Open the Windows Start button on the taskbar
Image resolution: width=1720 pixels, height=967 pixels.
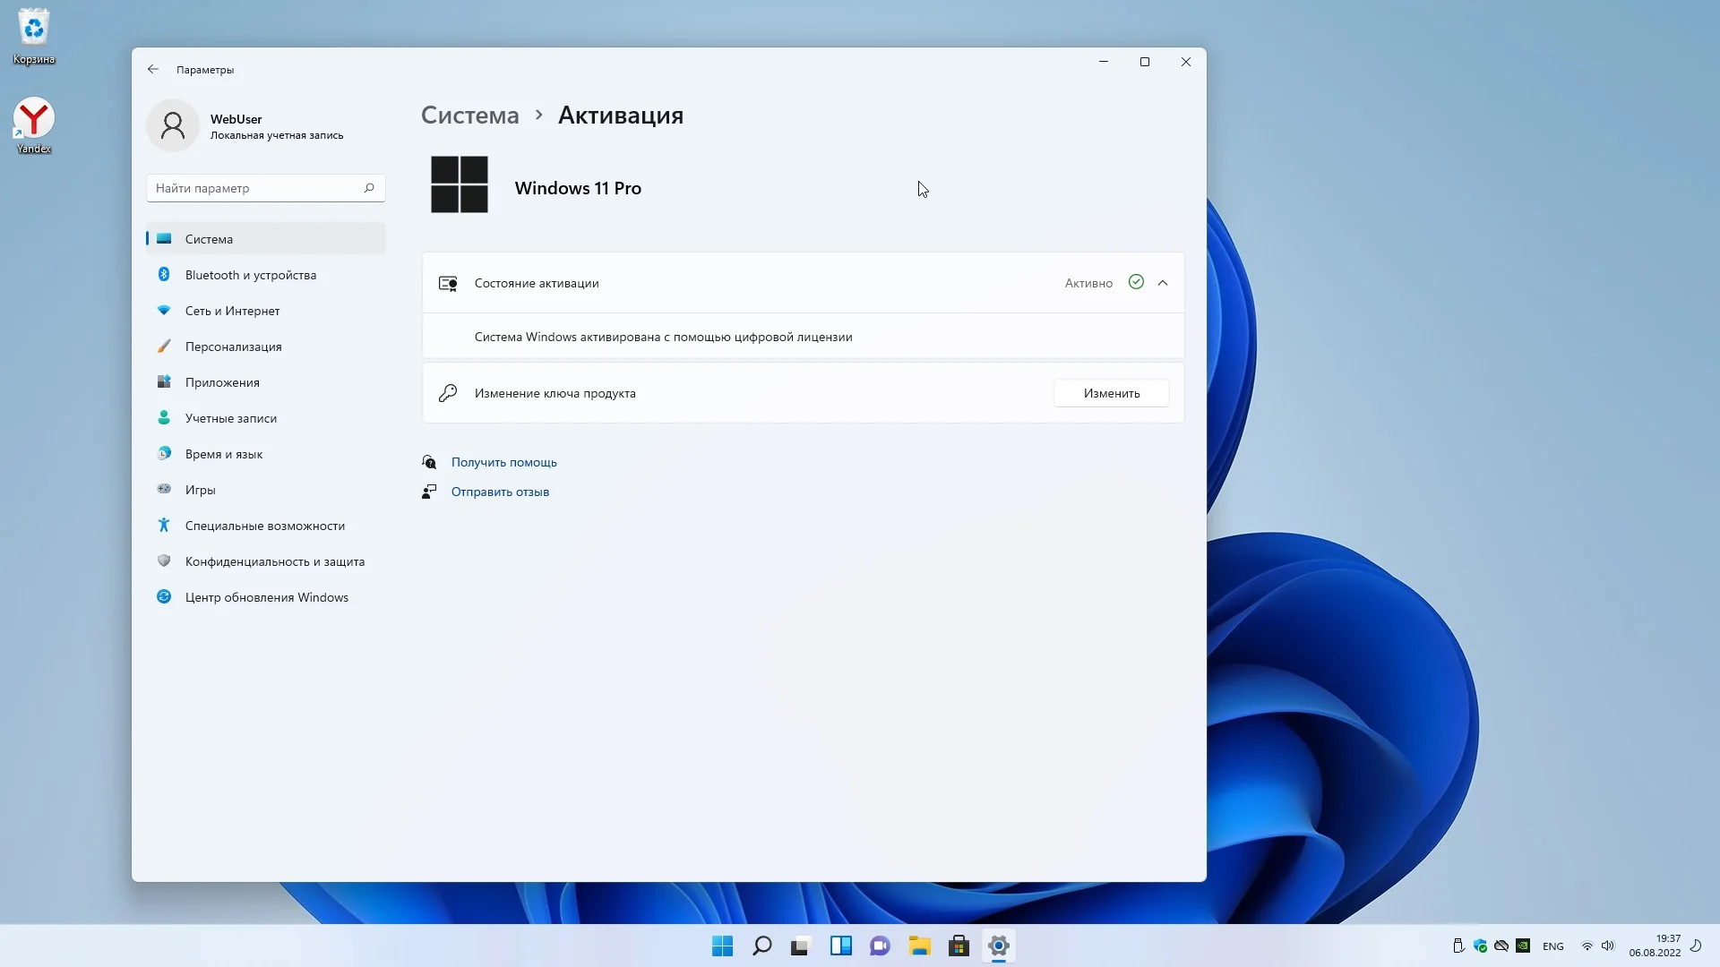coord(722,946)
